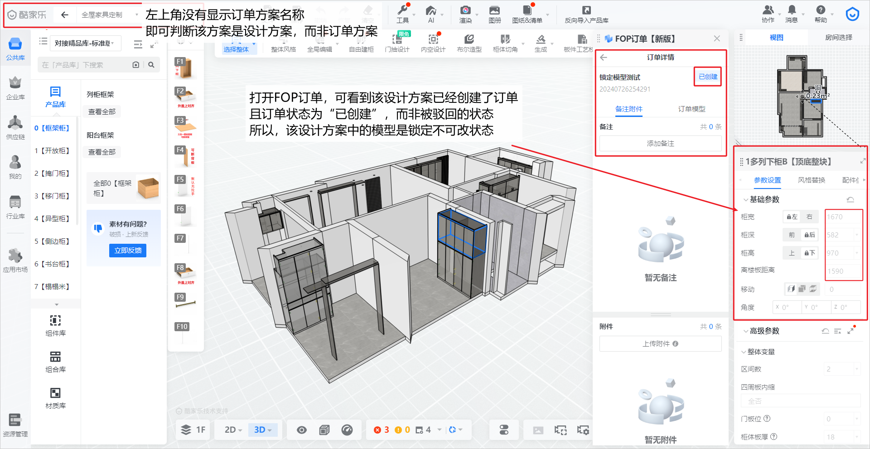Toggle the 左 lock option for 柜宽
The height and width of the screenshot is (449, 870).
792,217
